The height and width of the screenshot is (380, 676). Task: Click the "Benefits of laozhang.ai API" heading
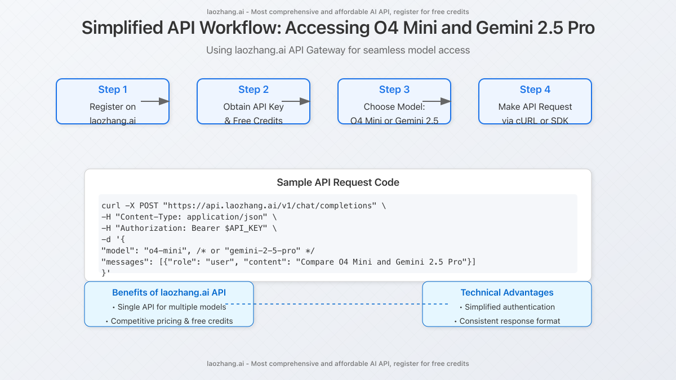click(x=169, y=293)
